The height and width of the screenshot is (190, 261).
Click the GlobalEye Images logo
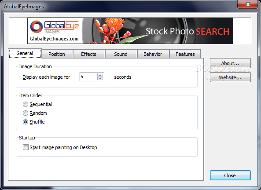(x=54, y=27)
